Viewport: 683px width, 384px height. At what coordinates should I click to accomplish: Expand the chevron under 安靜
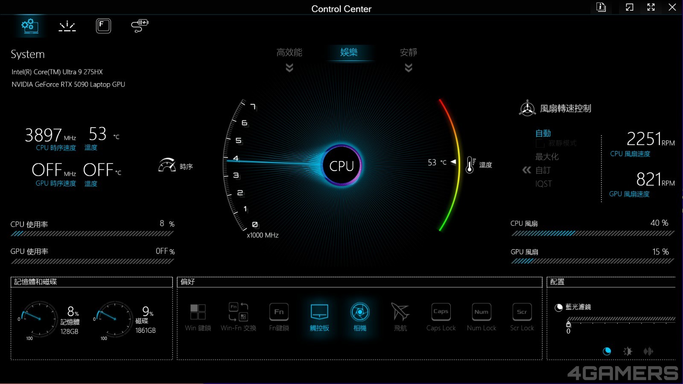coord(409,68)
